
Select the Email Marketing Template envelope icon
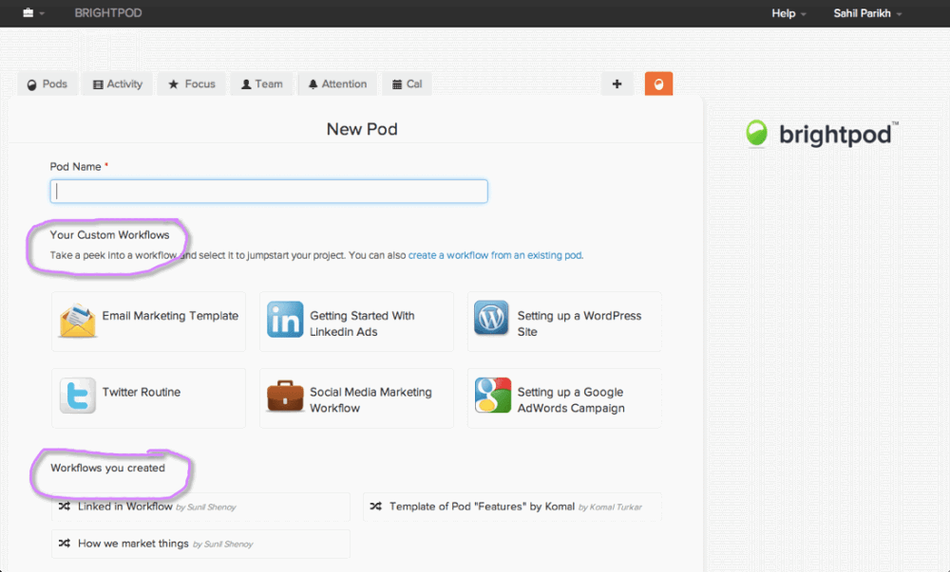(78, 321)
